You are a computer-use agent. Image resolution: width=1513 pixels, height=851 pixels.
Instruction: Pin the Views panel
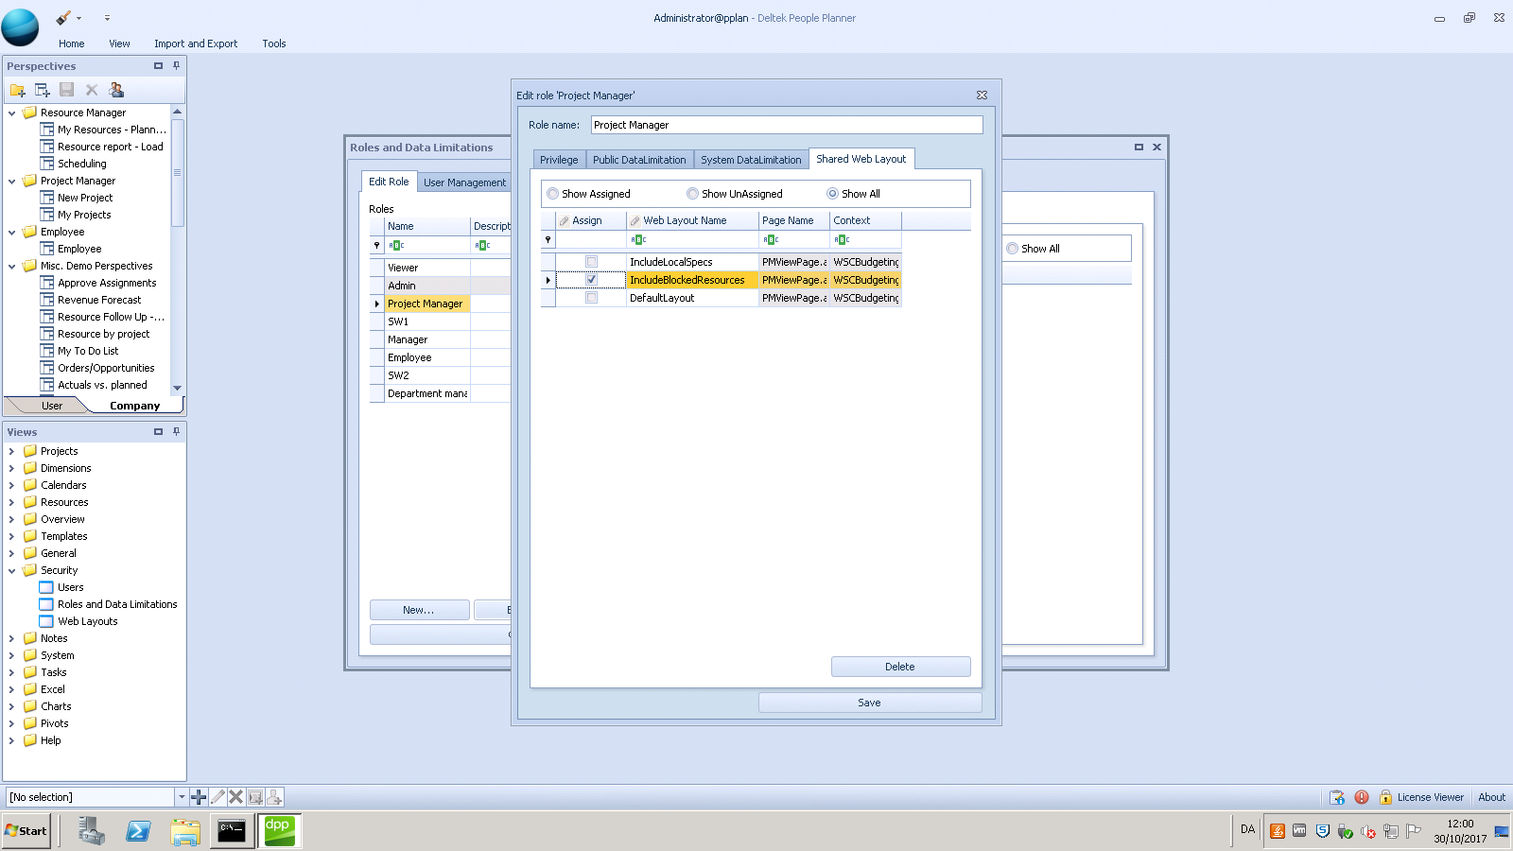click(x=176, y=431)
